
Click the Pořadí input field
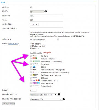(33, 90)
